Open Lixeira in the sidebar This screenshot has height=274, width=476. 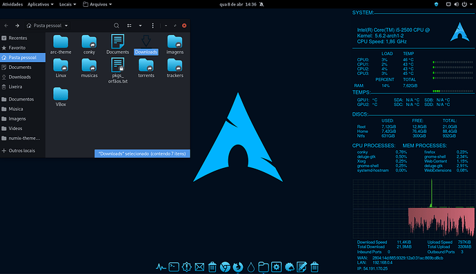point(23,86)
